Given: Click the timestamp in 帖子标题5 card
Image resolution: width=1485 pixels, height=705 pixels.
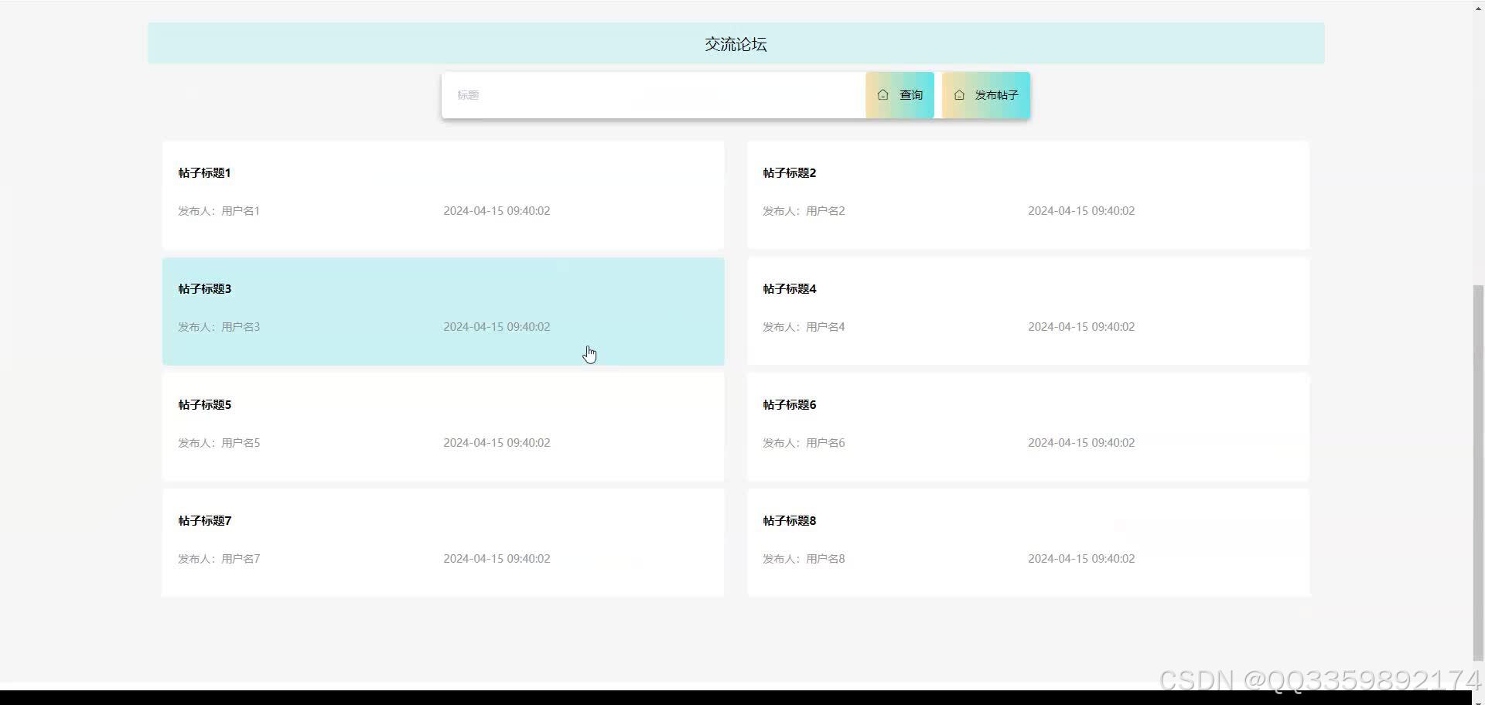Looking at the screenshot, I should click(497, 443).
